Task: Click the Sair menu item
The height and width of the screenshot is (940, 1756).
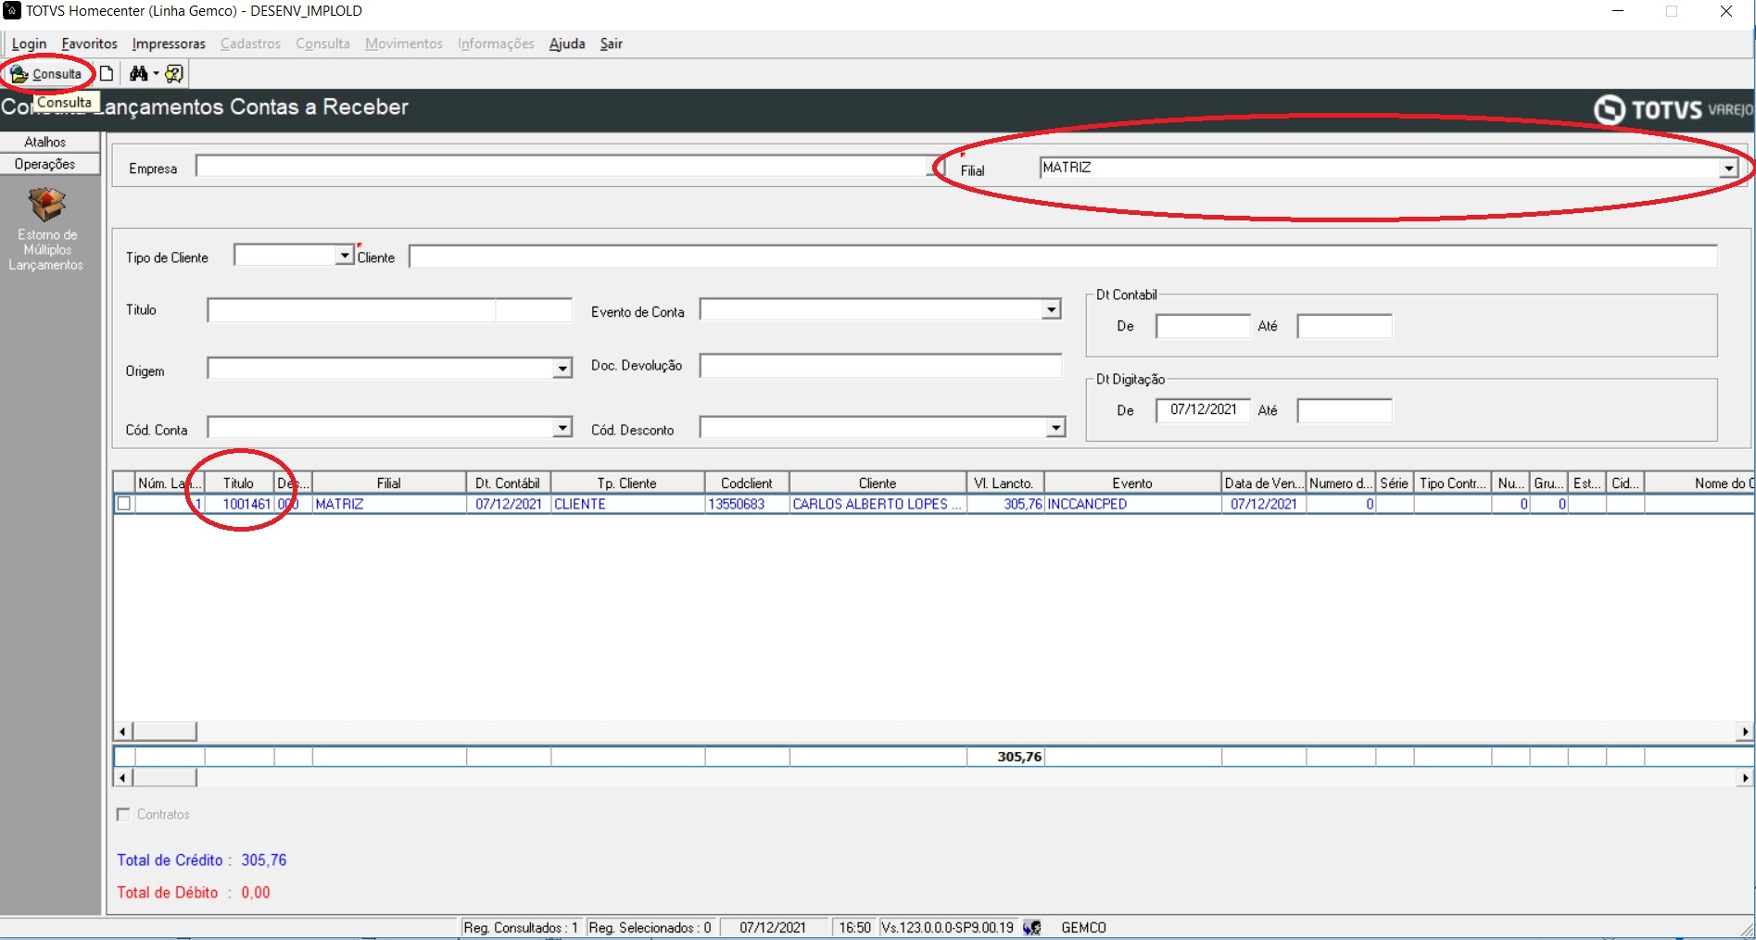Action: coord(611,44)
